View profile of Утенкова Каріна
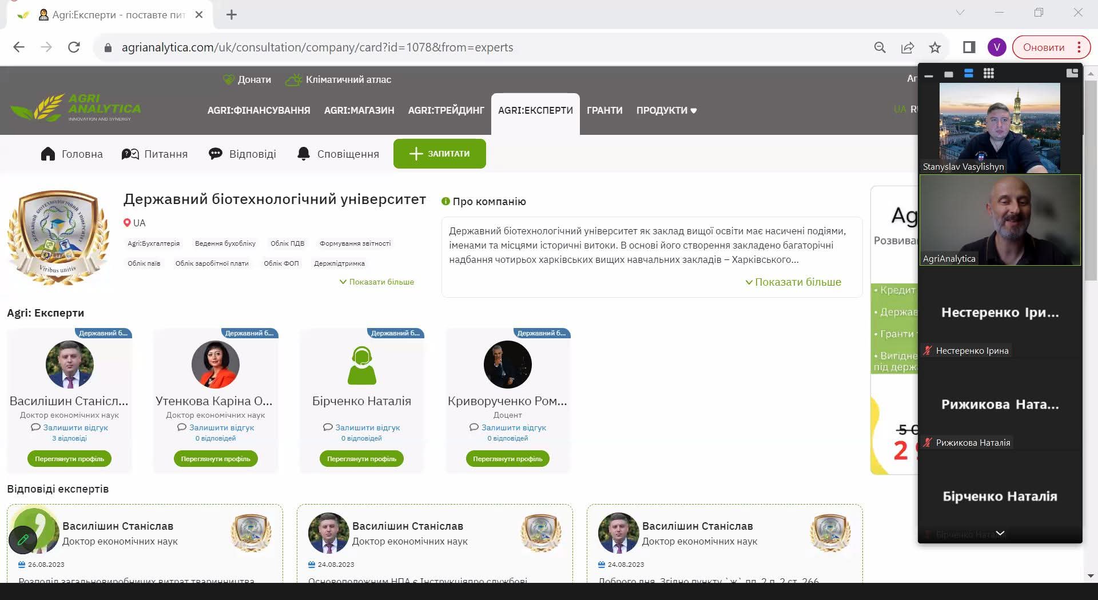1098x600 pixels. [x=216, y=459]
